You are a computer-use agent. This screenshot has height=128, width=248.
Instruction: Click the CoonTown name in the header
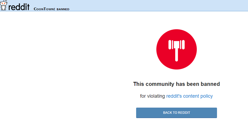tap(44, 9)
